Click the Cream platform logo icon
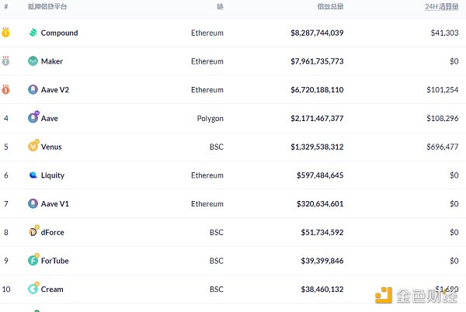The height and width of the screenshot is (312, 466). pos(33,289)
